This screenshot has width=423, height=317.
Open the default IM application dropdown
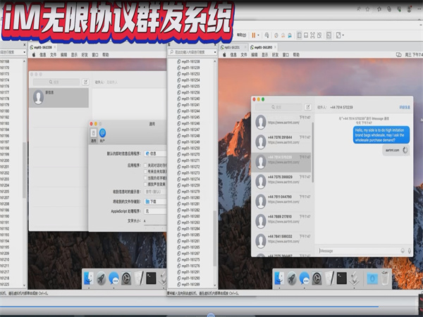coord(155,153)
